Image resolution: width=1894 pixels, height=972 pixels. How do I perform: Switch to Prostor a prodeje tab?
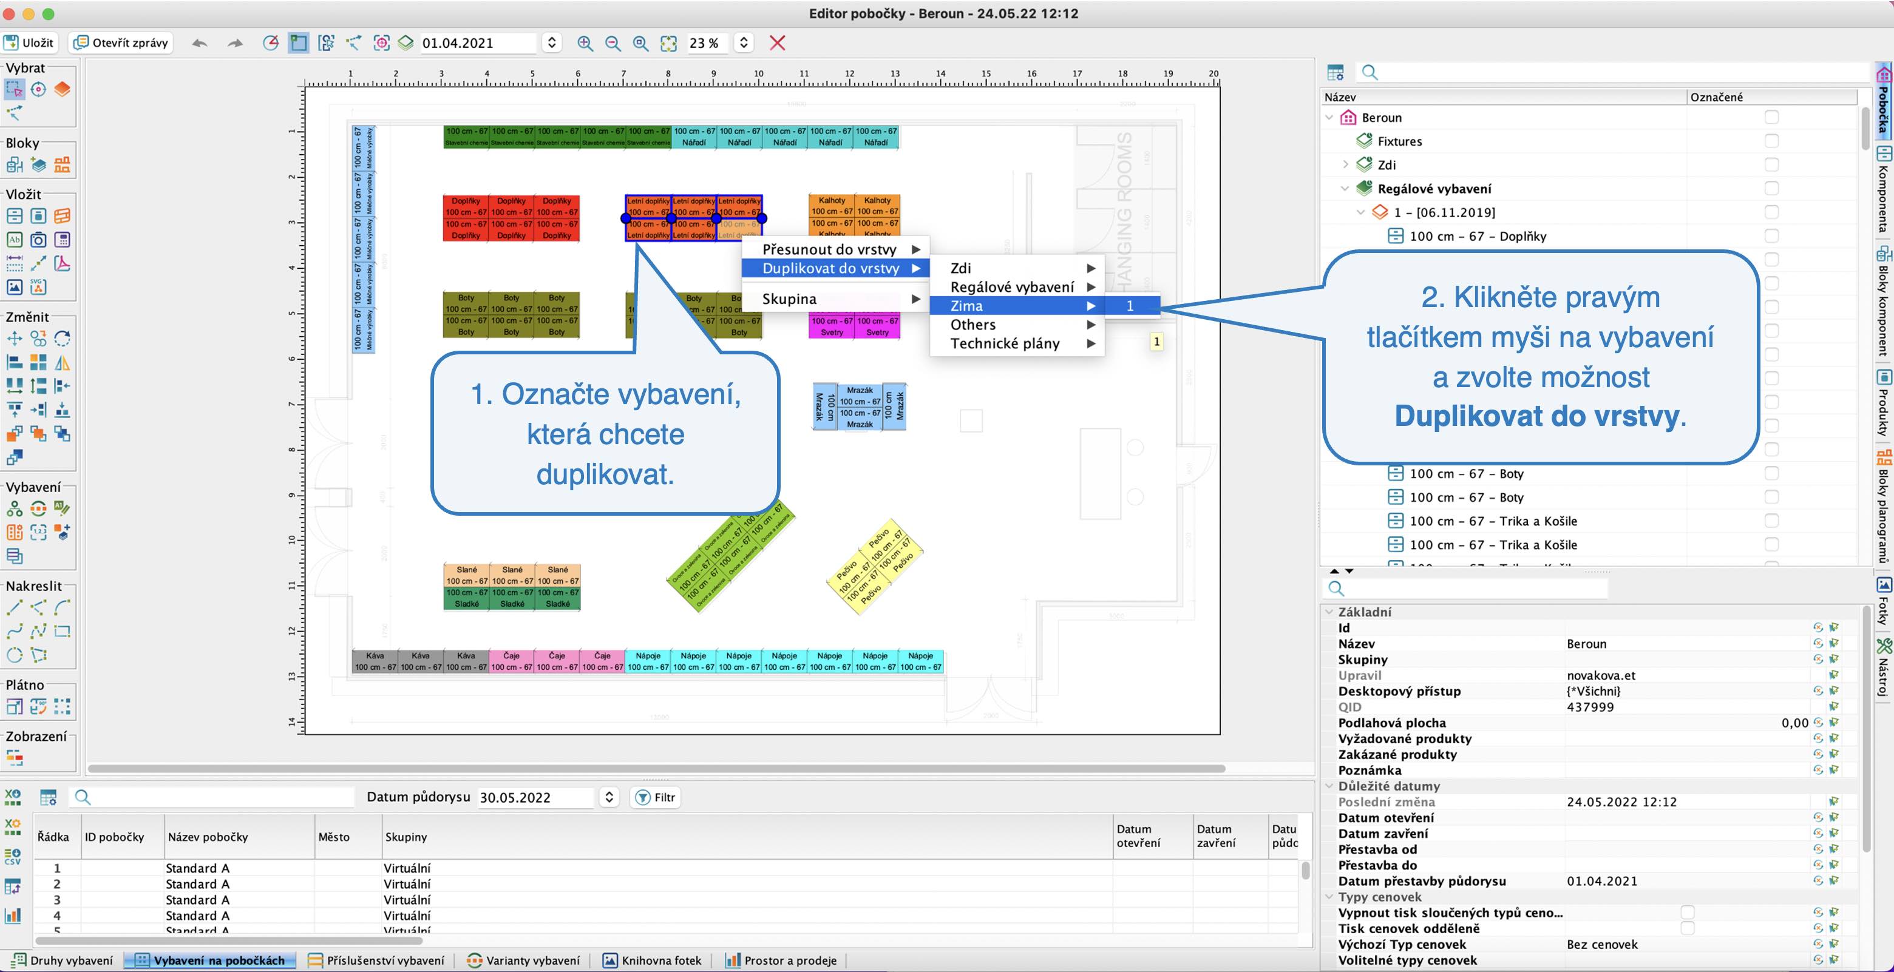[781, 960]
